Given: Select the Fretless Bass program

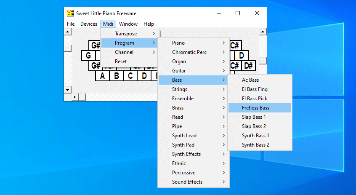Looking at the screenshot, I should pos(260,108).
